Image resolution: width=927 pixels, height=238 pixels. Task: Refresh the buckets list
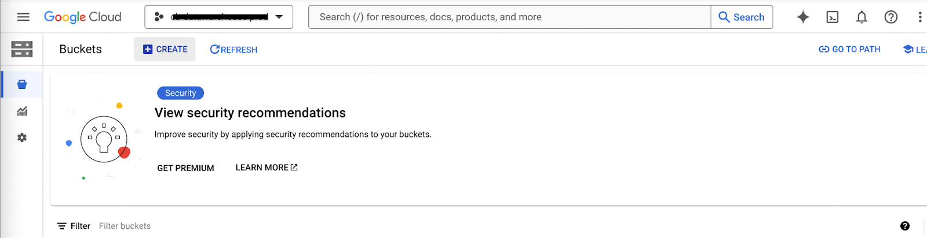coord(233,50)
